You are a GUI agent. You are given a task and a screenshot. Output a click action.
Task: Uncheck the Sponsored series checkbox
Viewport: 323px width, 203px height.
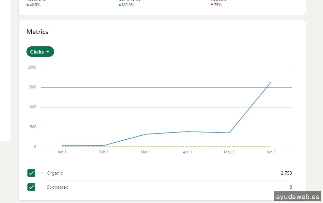(31, 187)
